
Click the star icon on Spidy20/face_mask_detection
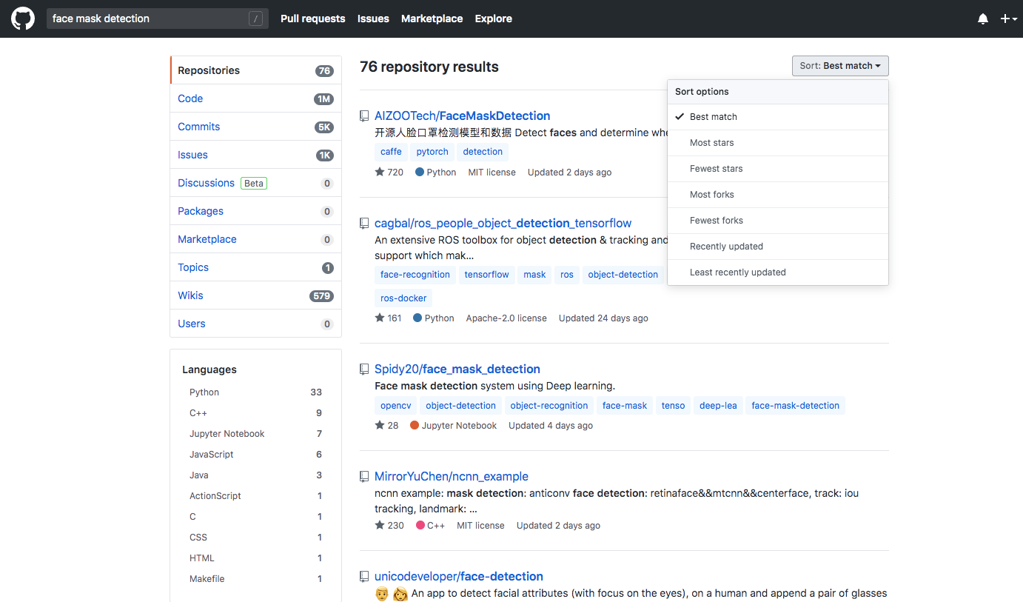(378, 425)
